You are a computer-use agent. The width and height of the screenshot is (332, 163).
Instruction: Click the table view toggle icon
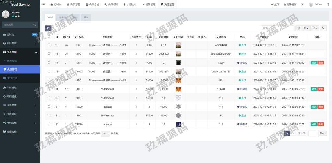(x=299, y=28)
